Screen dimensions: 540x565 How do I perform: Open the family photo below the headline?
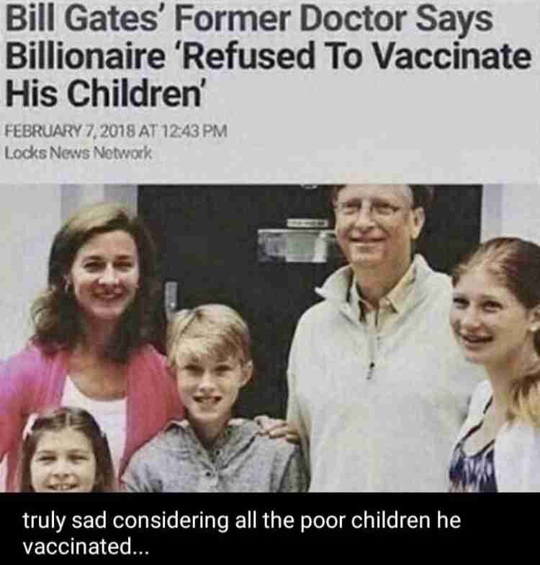point(270,338)
